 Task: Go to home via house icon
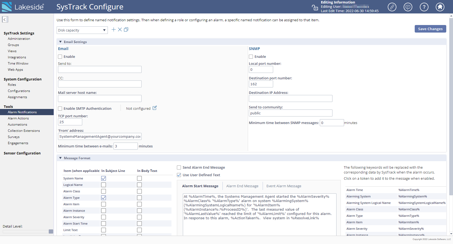point(440,7)
